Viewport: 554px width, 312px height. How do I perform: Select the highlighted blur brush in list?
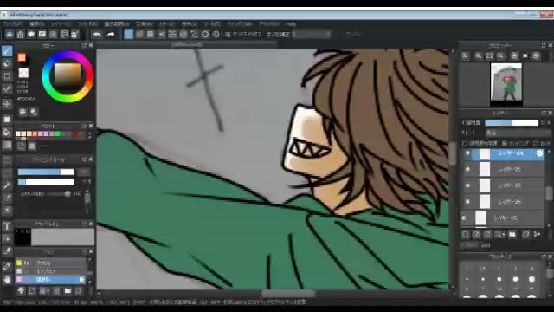(50, 279)
